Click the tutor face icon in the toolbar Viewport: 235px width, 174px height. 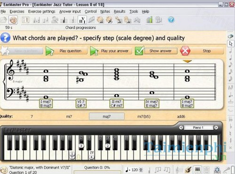pyautogui.click(x=13, y=20)
